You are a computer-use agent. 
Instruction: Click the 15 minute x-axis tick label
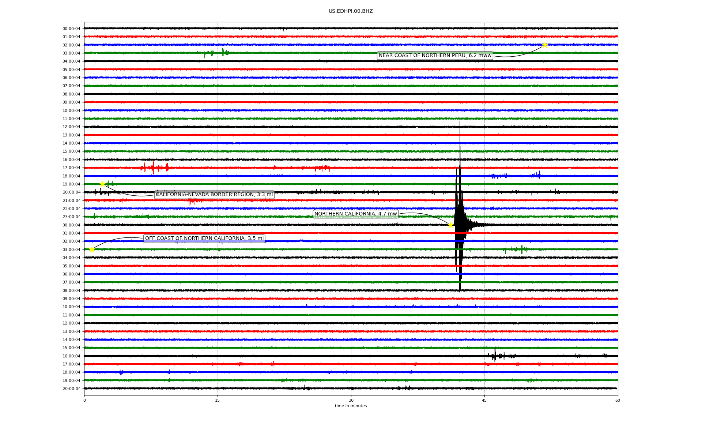coord(218,400)
